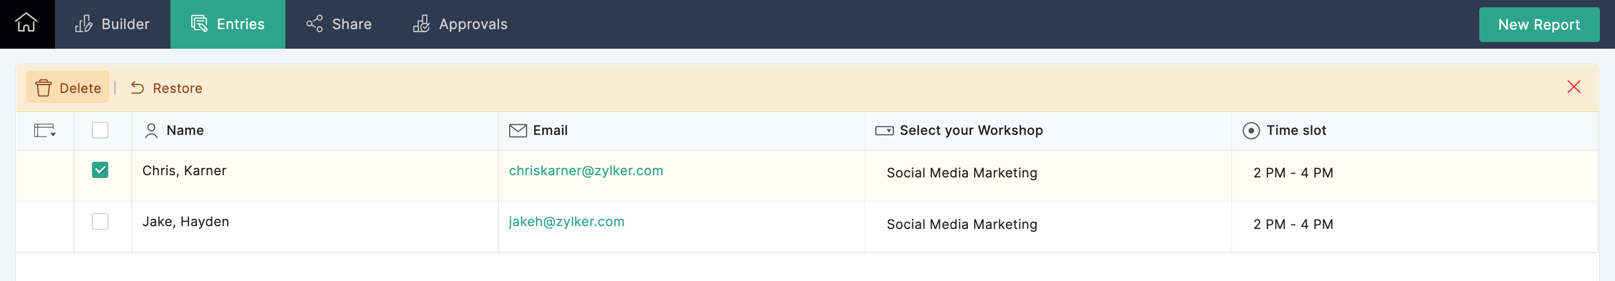The image size is (1615, 281).
Task: Close the selection action bar
Action: [x=1573, y=86]
